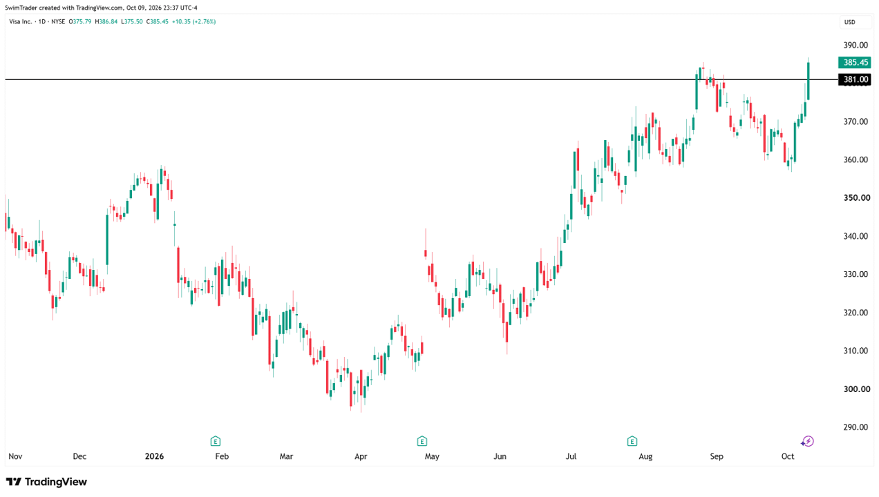This screenshot has height=497, width=879.
Task: Click the 1D interval in the legend
Action: tap(43, 21)
